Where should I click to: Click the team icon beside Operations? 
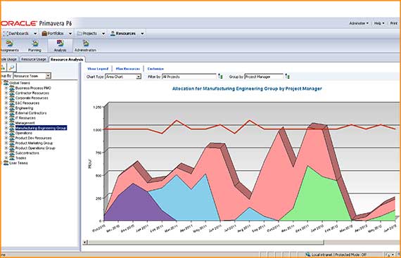pyautogui.click(x=12, y=133)
